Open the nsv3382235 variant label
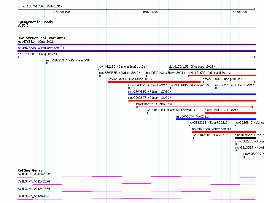 (249, 141)
